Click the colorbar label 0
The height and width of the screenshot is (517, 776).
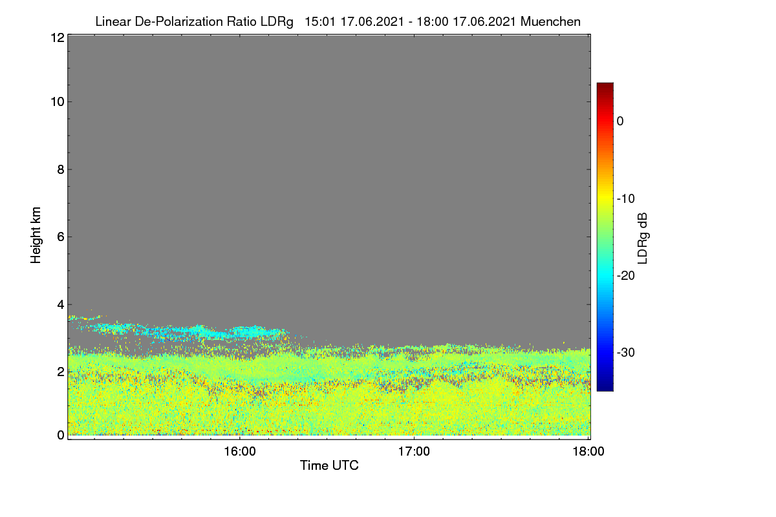click(x=620, y=121)
